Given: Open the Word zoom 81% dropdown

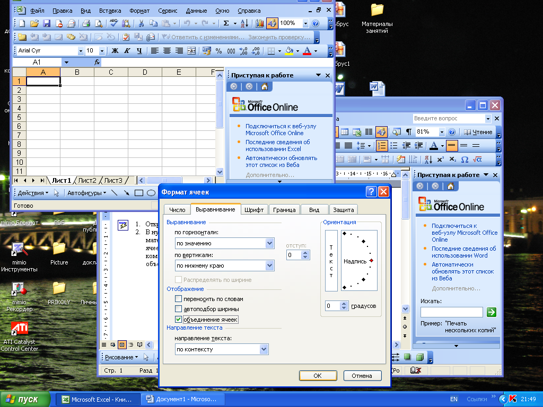Looking at the screenshot, I should (442, 132).
